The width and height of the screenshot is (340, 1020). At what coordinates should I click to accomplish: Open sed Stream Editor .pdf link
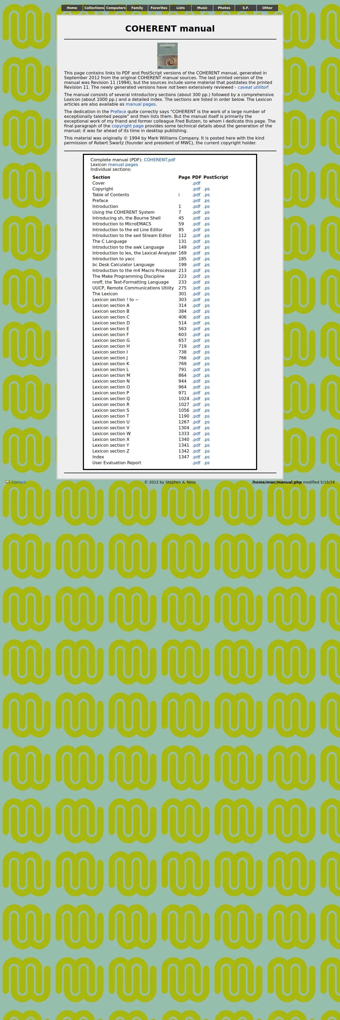(196, 236)
